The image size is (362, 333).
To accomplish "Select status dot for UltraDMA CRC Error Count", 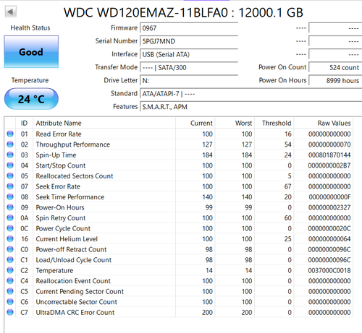I will [10, 312].
